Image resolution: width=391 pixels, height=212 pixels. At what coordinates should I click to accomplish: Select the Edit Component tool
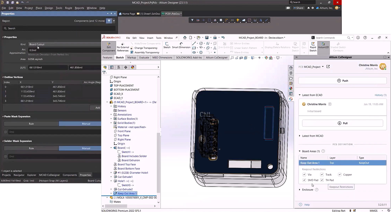pos(109,47)
